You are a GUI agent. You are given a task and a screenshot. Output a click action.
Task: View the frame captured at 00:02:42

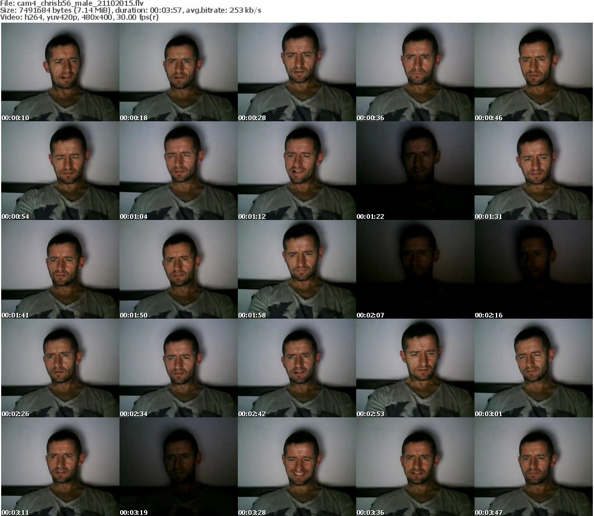(x=296, y=368)
